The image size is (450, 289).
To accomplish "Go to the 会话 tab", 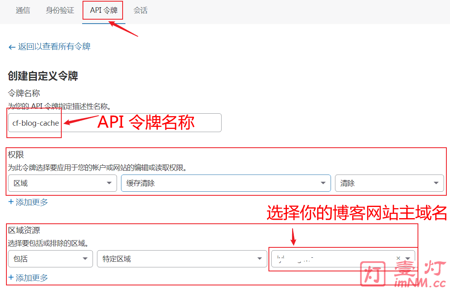I will coord(140,11).
